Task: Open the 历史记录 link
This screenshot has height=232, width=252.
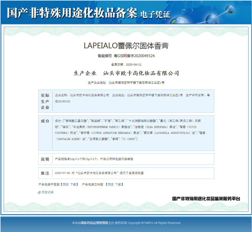Action: (x=48, y=192)
